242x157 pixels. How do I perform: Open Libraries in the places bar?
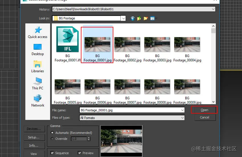(38, 67)
